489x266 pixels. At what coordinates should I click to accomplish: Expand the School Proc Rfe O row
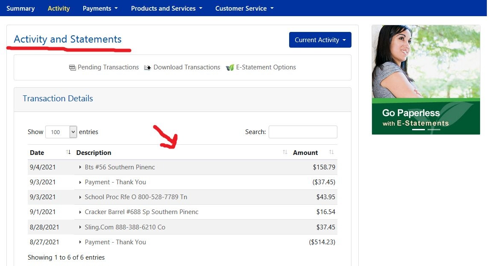pos(80,197)
